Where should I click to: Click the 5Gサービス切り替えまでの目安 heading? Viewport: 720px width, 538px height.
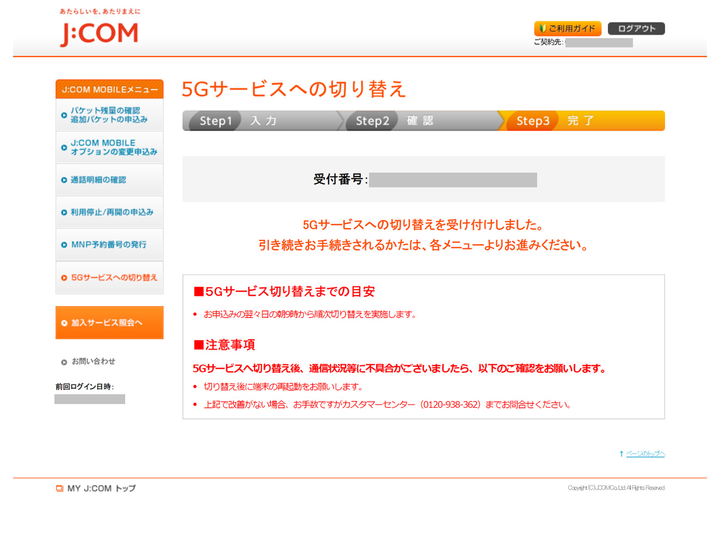click(x=285, y=292)
